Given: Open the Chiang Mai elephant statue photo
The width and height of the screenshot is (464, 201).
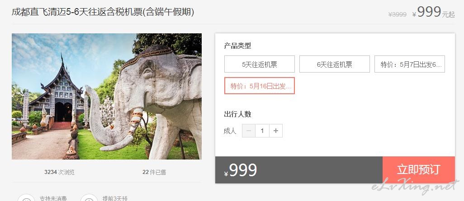Looking at the screenshot, I should (107, 96).
